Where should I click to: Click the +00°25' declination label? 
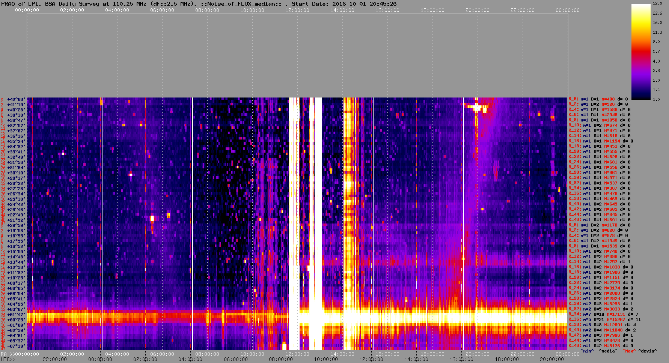[x=16, y=320]
